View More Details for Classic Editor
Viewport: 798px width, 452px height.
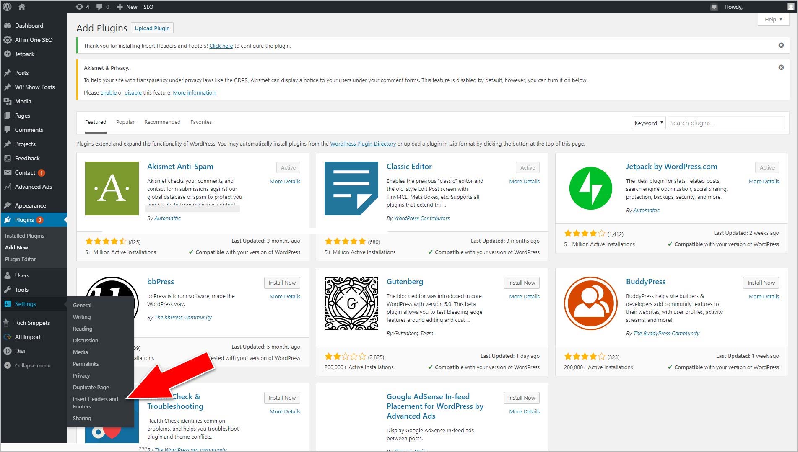(x=524, y=181)
